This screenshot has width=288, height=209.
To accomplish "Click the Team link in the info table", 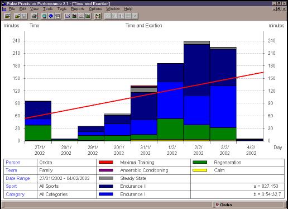I will (x=11, y=170).
